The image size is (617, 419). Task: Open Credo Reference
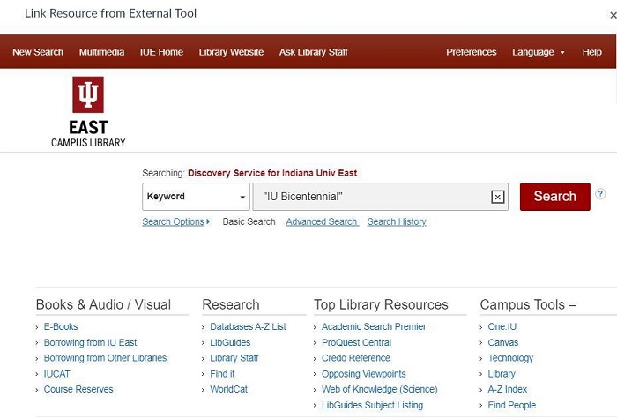click(x=356, y=358)
